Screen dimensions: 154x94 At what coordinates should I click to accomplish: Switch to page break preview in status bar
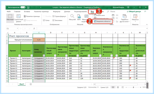[x=123, y=87]
